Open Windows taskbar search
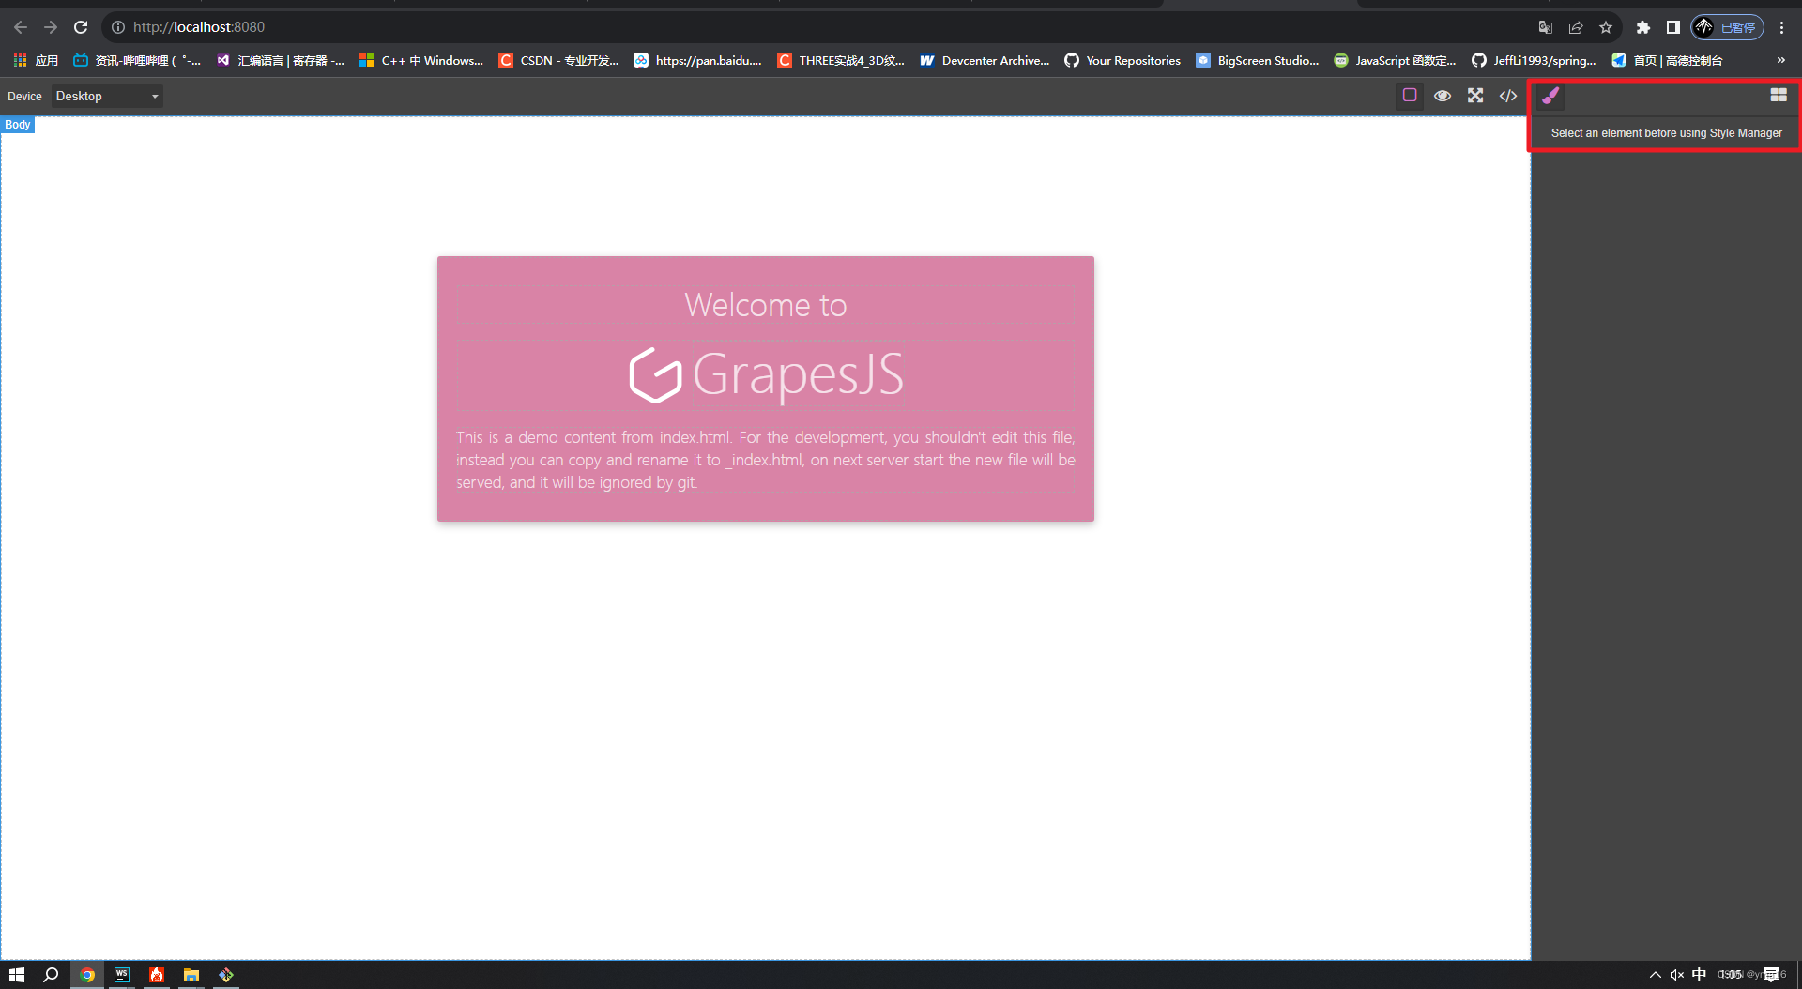 (52, 975)
